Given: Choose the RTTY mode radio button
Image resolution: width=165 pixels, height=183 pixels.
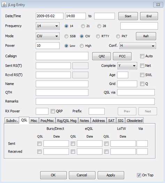Looking at the screenshot, I should [x=98, y=36].
